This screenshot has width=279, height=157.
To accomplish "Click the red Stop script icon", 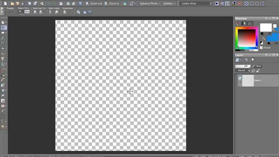I will (240, 3).
